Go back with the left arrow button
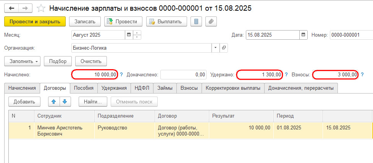373x163 pixels. pos(11,8)
